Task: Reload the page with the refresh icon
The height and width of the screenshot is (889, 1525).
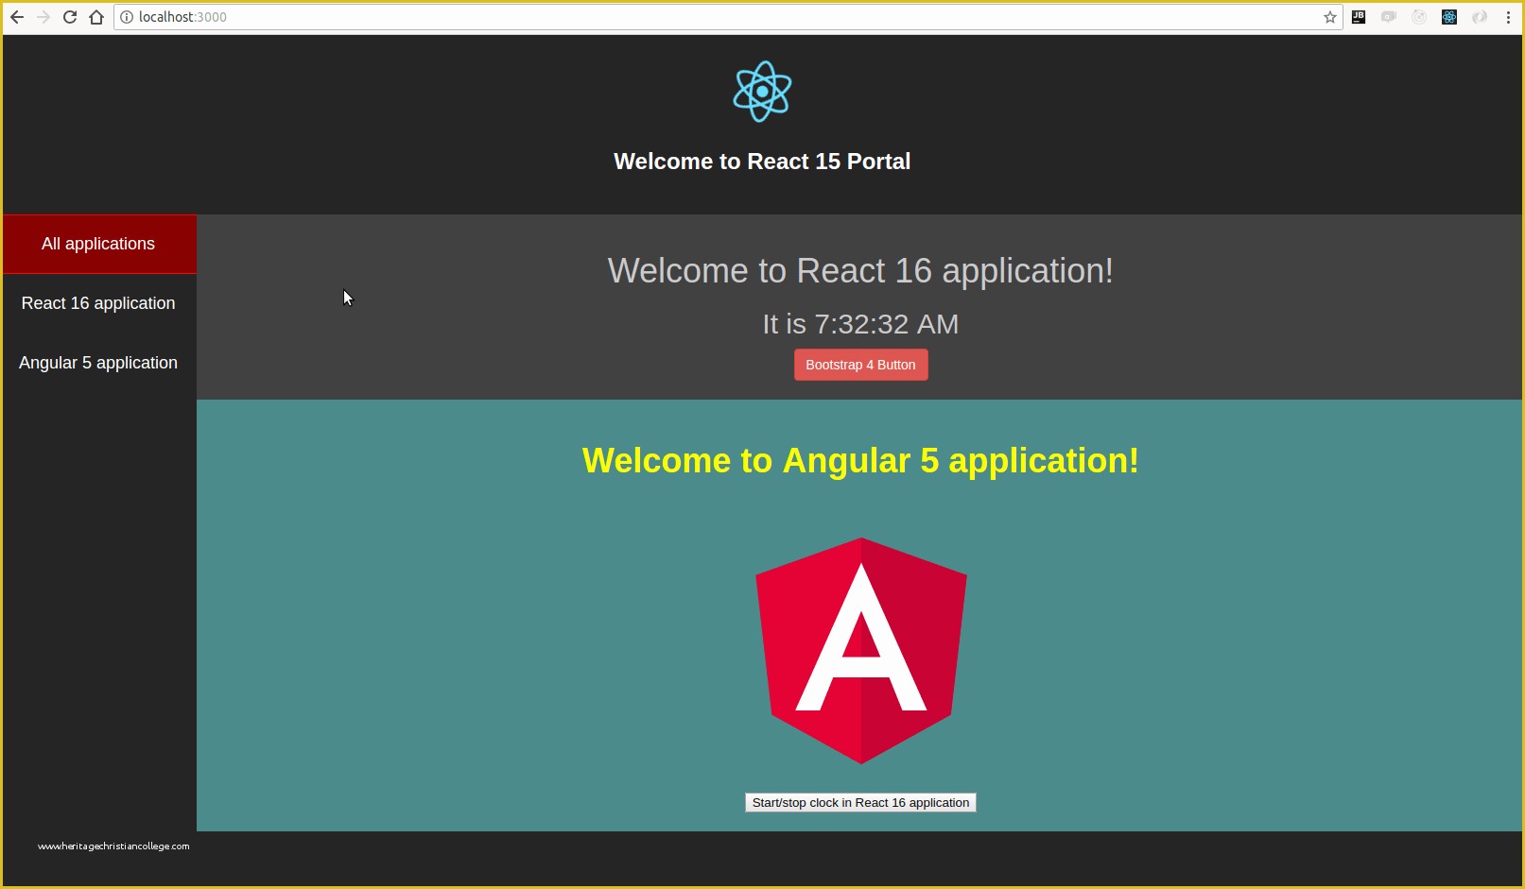Action: point(70,17)
